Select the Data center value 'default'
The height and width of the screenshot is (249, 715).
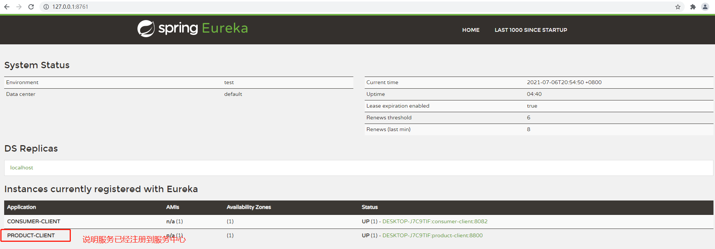click(233, 94)
